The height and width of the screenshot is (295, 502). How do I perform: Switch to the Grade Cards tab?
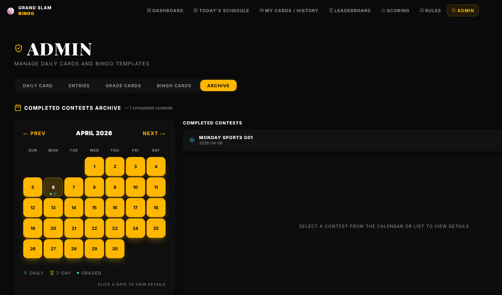123,86
